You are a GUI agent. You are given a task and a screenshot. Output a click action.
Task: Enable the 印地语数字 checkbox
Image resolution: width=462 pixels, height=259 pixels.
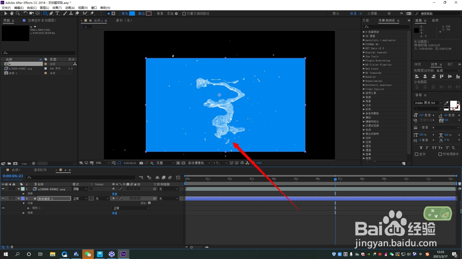click(x=440, y=154)
